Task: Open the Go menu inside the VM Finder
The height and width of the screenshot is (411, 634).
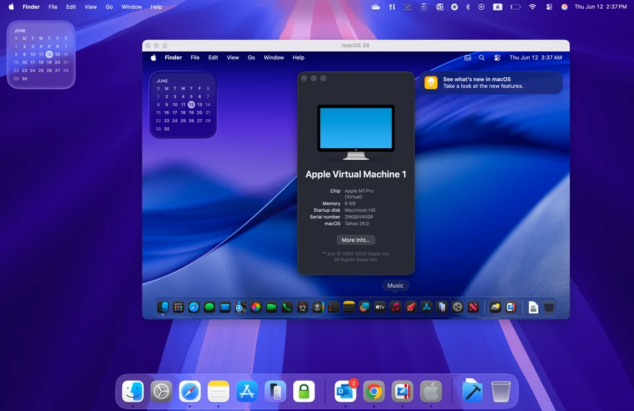Action: pyautogui.click(x=252, y=57)
